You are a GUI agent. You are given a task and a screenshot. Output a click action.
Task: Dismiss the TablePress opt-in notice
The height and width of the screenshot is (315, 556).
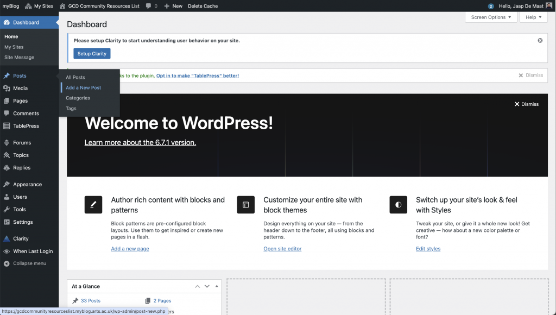[531, 75]
